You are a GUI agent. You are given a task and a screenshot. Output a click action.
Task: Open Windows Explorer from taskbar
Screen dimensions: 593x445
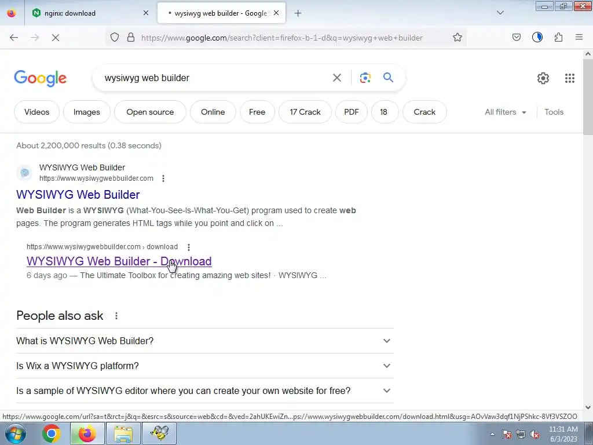(123, 433)
